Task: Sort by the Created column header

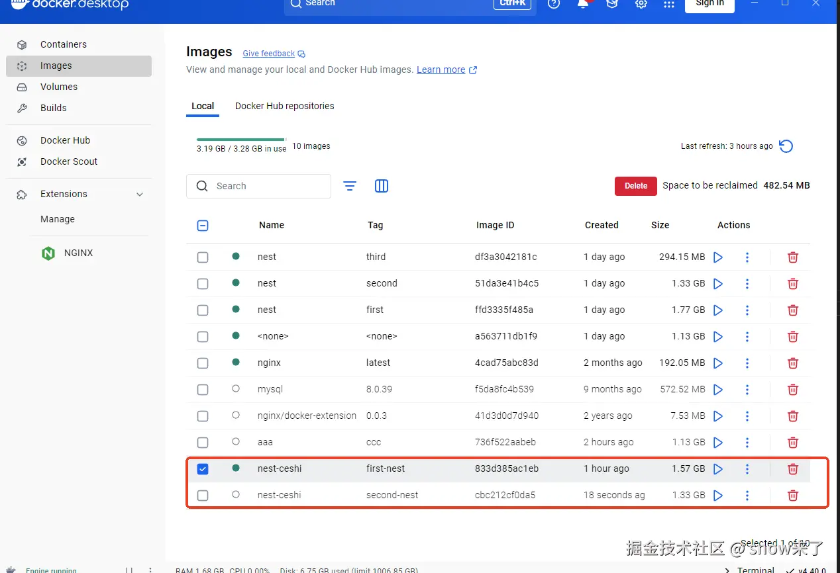Action: point(602,225)
